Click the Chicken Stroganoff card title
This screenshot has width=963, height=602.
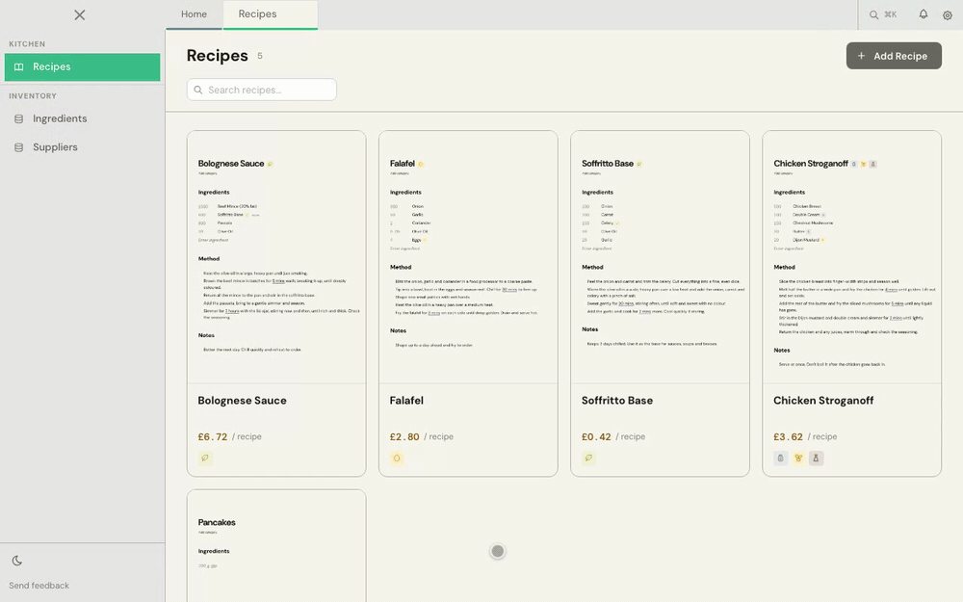[823, 401]
